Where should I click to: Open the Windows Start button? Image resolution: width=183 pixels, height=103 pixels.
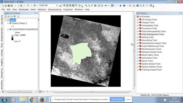[x=4, y=100]
